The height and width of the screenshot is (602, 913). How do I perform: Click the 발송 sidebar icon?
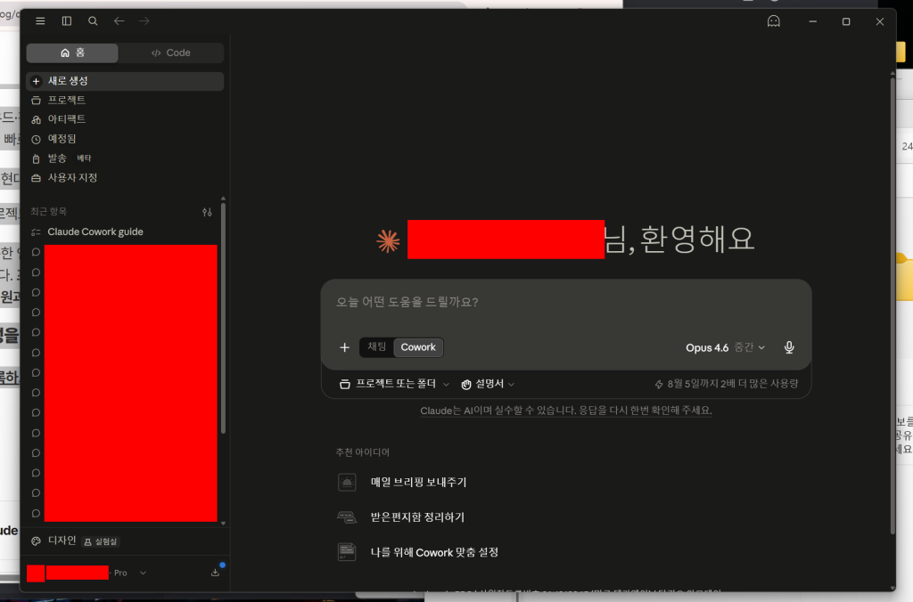click(36, 159)
